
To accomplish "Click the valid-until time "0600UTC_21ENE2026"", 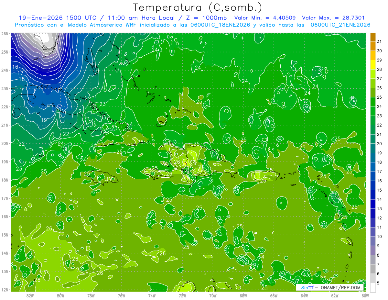I will [x=340, y=25].
